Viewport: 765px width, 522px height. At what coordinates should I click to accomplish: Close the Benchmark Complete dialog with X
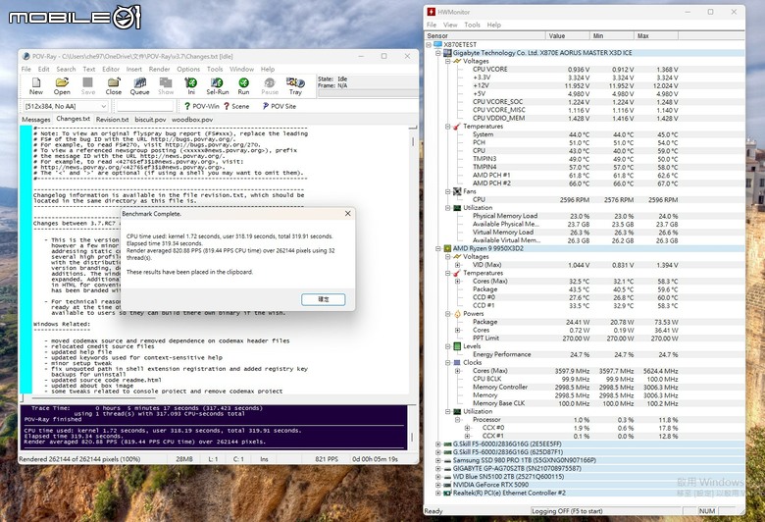pos(347,213)
